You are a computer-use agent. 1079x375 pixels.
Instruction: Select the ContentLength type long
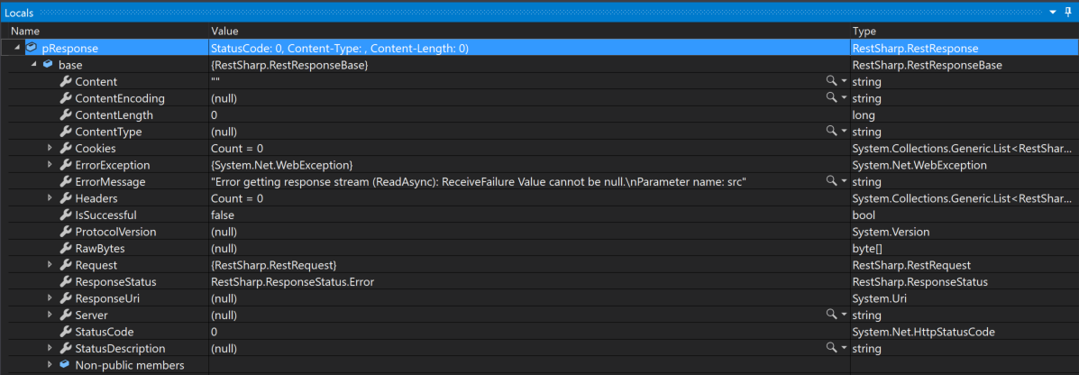click(x=864, y=114)
